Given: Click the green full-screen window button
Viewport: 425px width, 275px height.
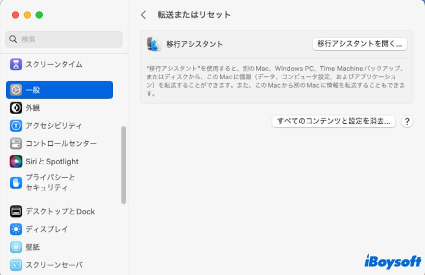Looking at the screenshot, I should click(39, 15).
